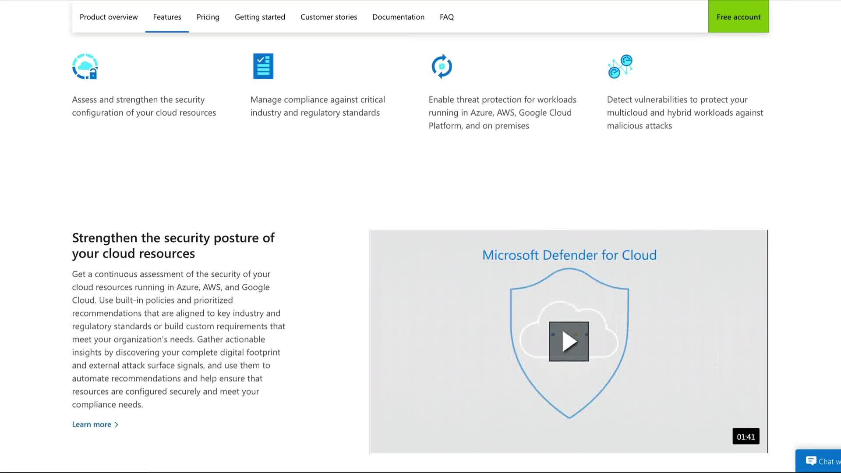Jump to the FAQ section
The height and width of the screenshot is (473, 841).
tap(446, 17)
